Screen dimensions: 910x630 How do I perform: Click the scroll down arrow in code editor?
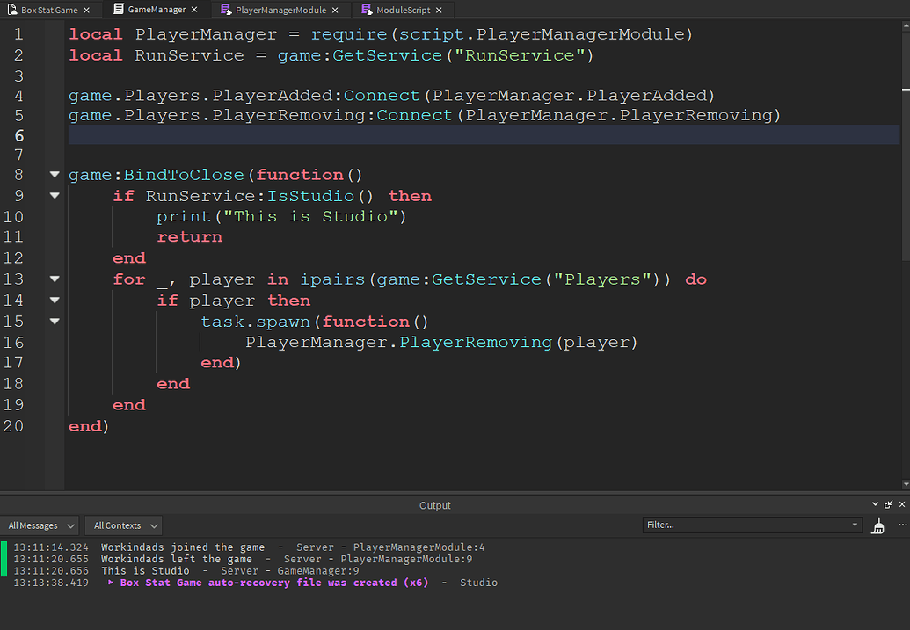pyautogui.click(x=906, y=484)
